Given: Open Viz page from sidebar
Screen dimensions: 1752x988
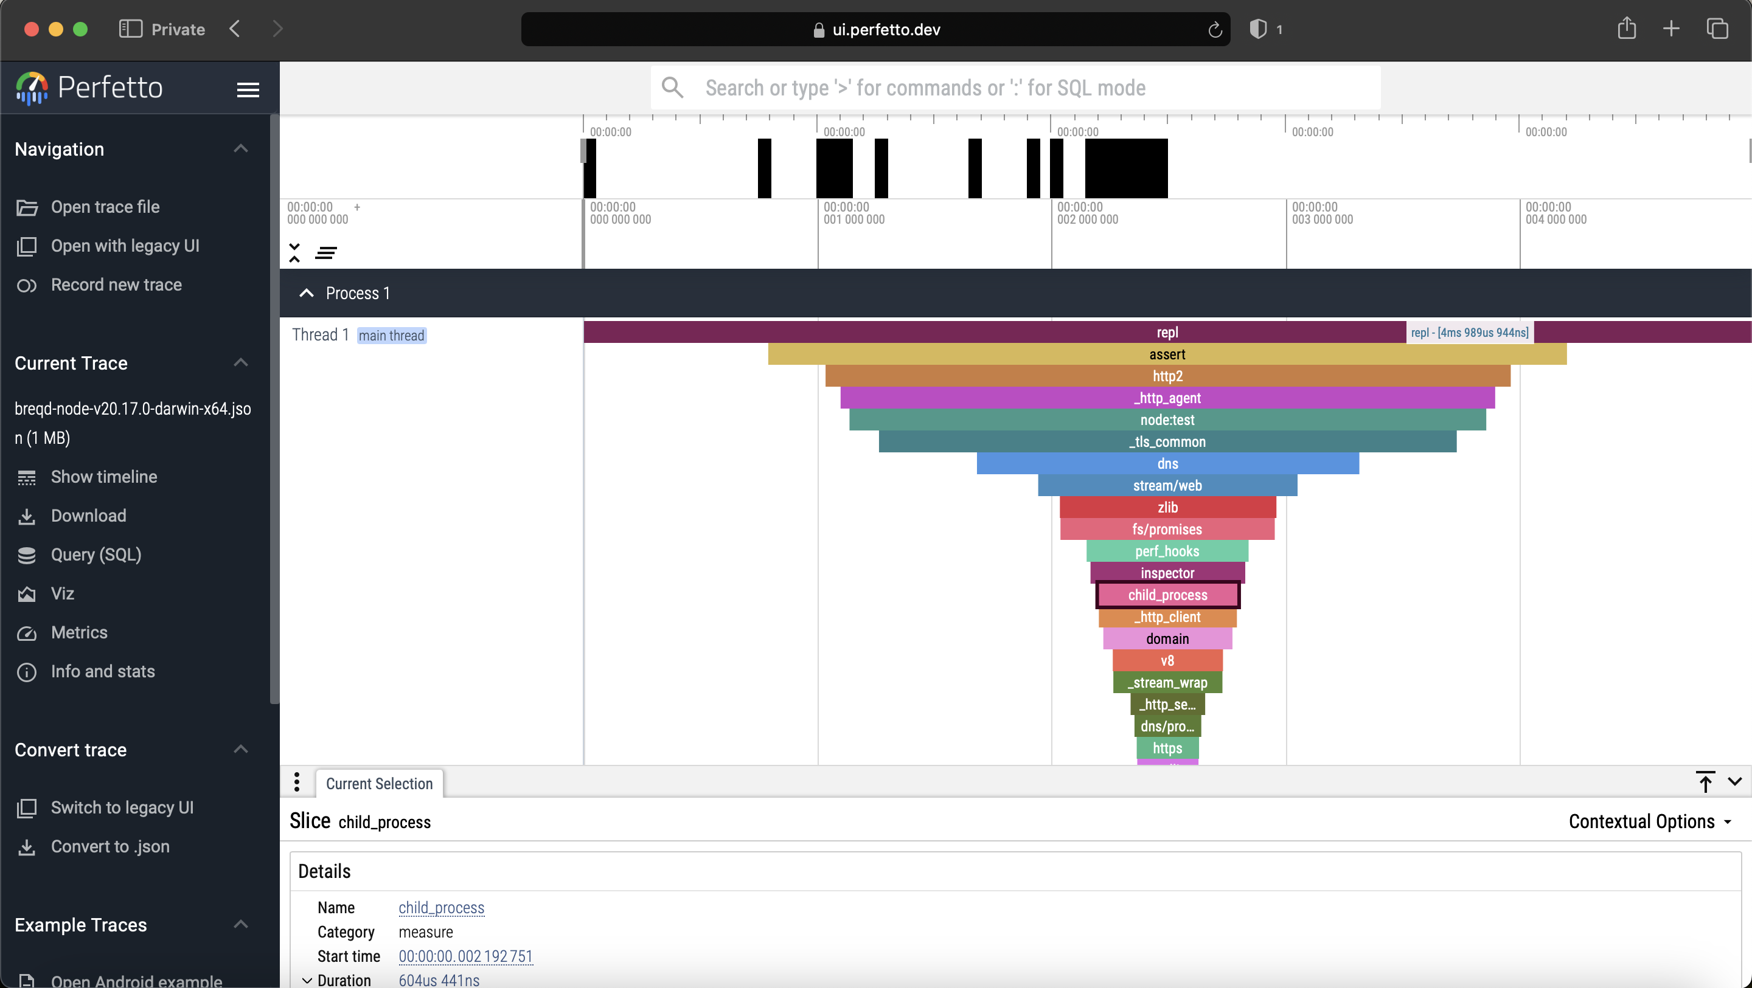Looking at the screenshot, I should tap(62, 593).
